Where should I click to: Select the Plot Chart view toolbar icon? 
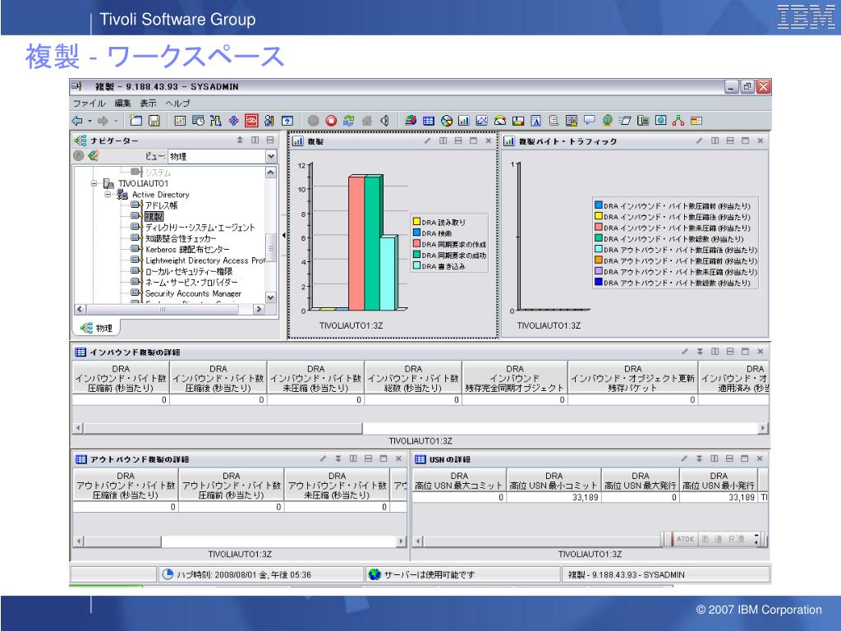click(x=482, y=121)
